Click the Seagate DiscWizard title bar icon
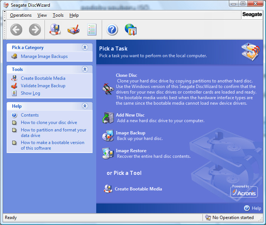This screenshot has height=225, width=266. point(6,5)
